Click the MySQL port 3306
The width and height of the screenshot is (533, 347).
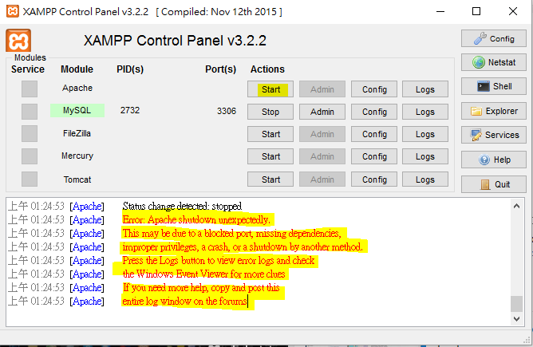(x=227, y=111)
